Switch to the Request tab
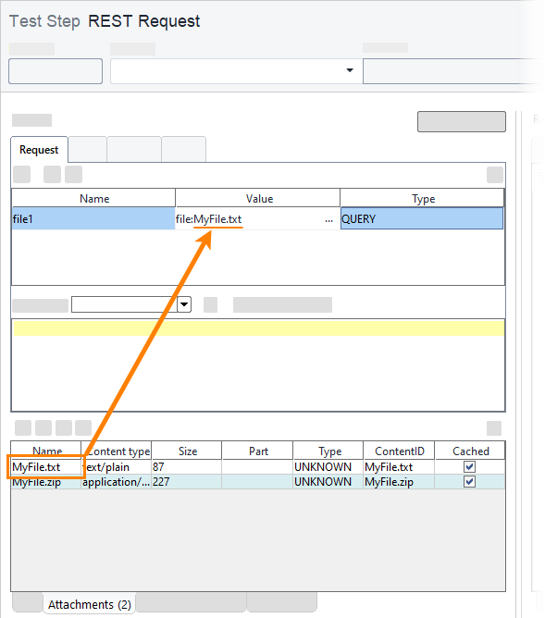 [39, 149]
